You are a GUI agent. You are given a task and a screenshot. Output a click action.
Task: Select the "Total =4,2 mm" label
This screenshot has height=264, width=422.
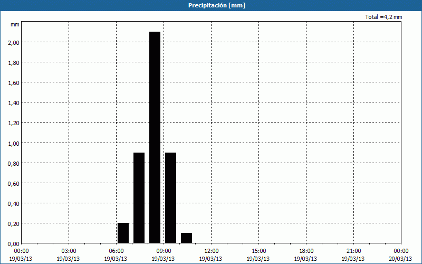pos(383,17)
